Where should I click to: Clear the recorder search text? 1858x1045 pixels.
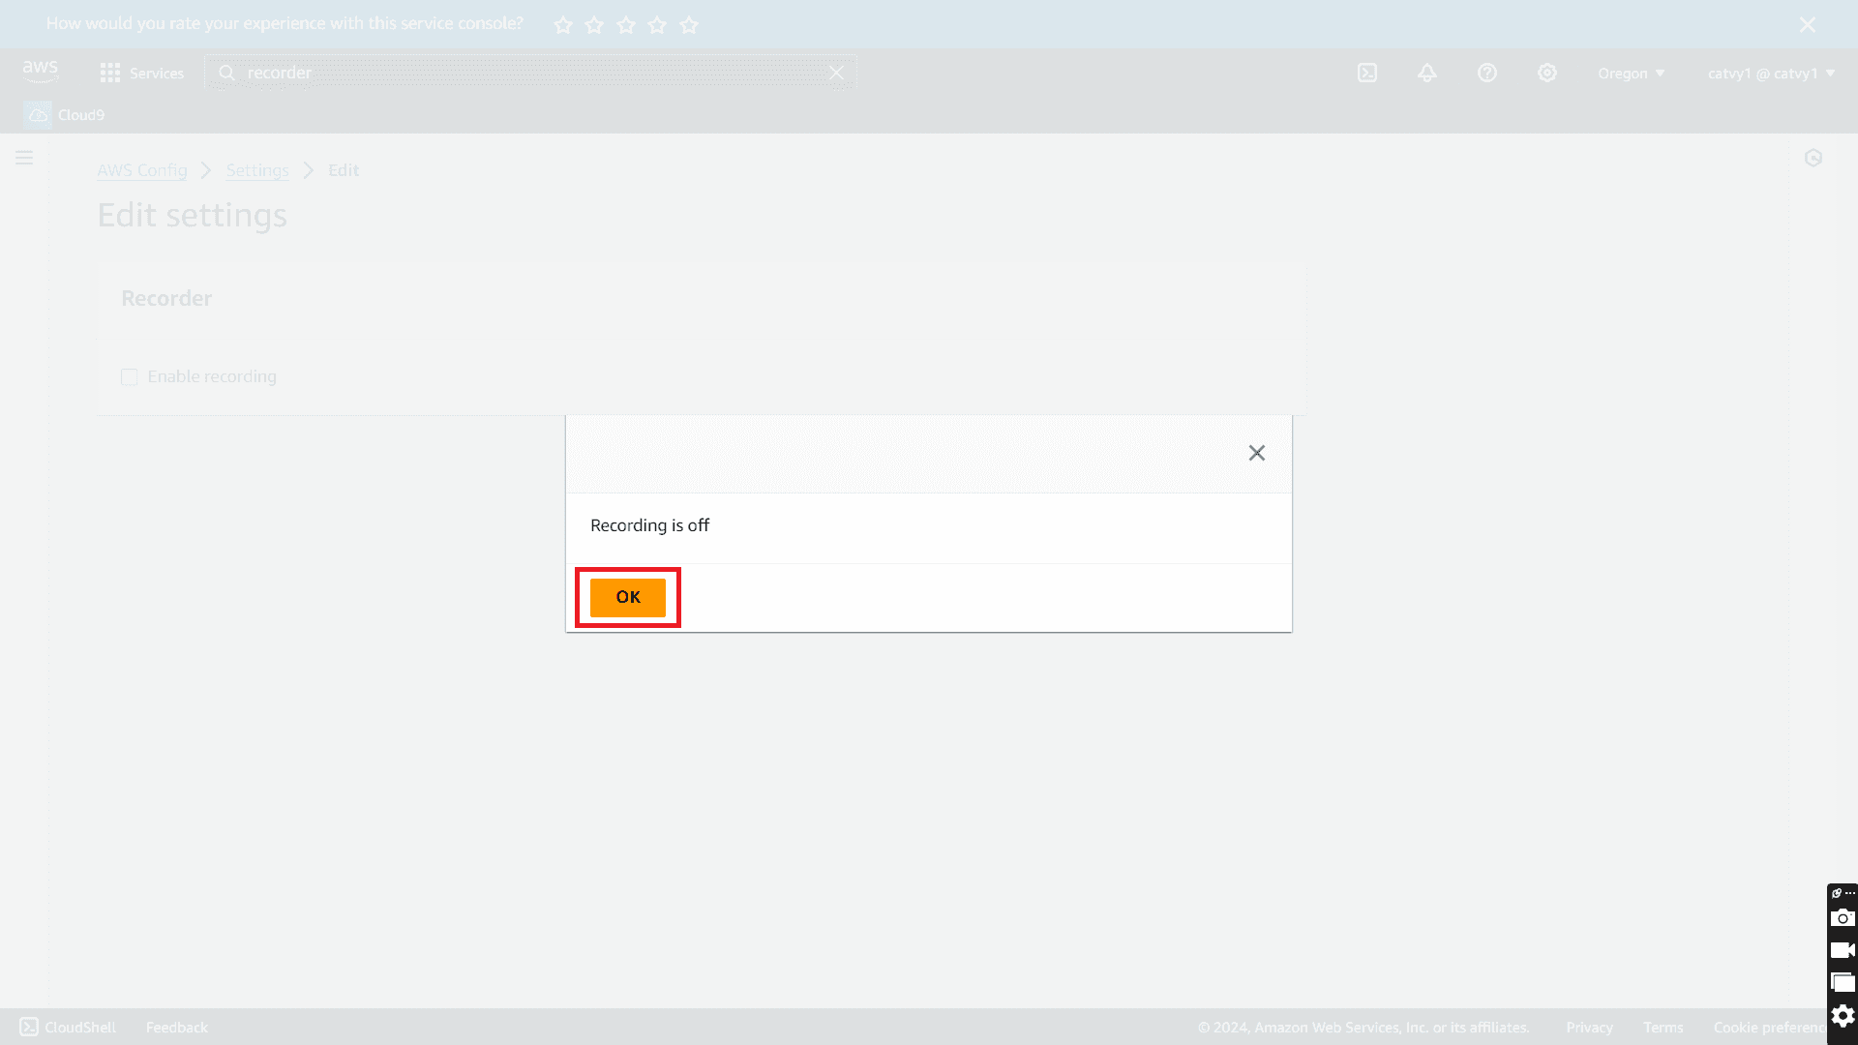(x=836, y=73)
